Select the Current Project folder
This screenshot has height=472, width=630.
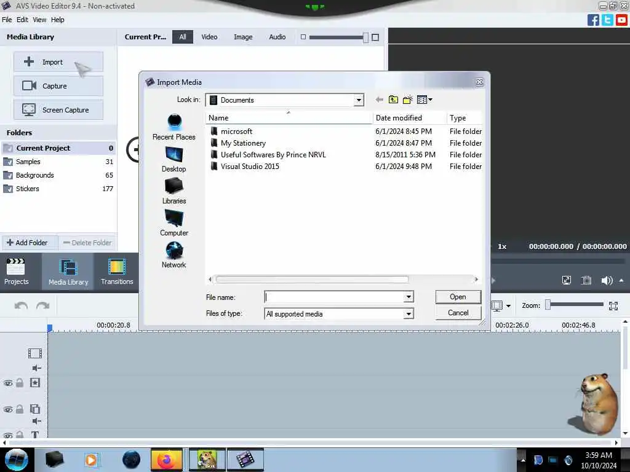pos(58,148)
